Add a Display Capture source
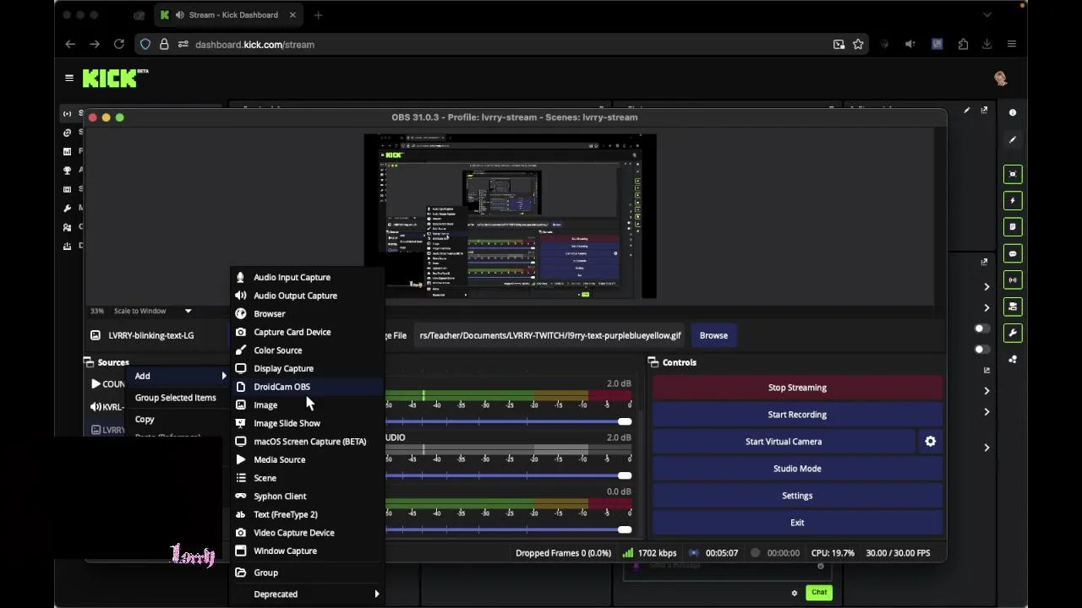This screenshot has width=1082, height=608. 306,368
